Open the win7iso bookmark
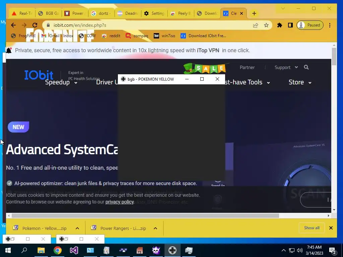The height and width of the screenshot is (257, 343). tap(164, 35)
